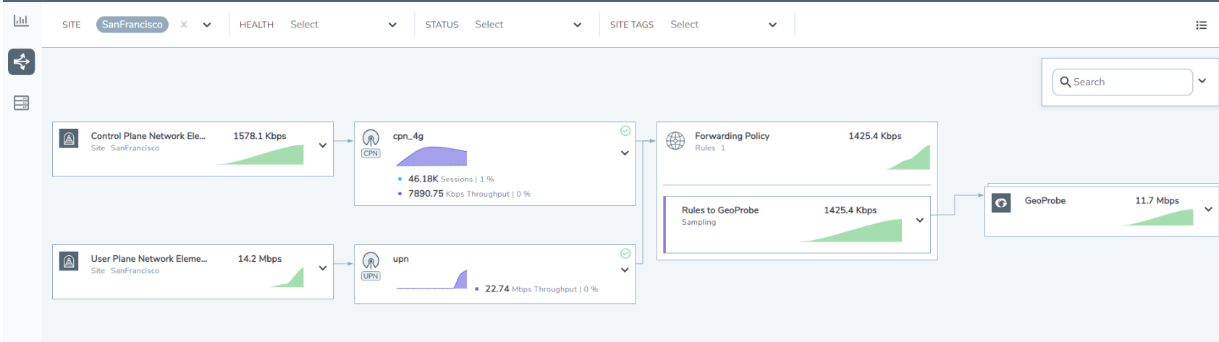Open the STATUS filter dropdown
1219x342 pixels.
click(x=577, y=25)
